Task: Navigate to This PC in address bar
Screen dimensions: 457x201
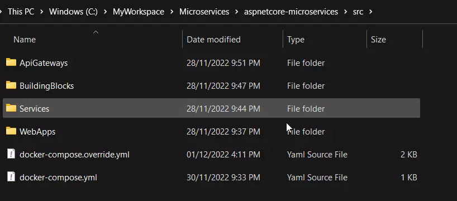Action: click(21, 12)
